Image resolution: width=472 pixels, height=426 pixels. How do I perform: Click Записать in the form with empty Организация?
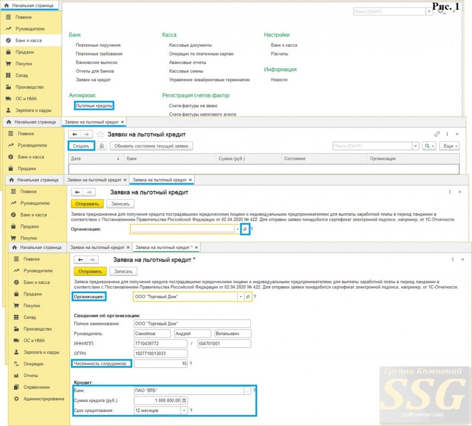(x=120, y=204)
